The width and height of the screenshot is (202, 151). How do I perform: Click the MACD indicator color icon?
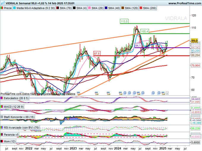[x=2, y=107]
